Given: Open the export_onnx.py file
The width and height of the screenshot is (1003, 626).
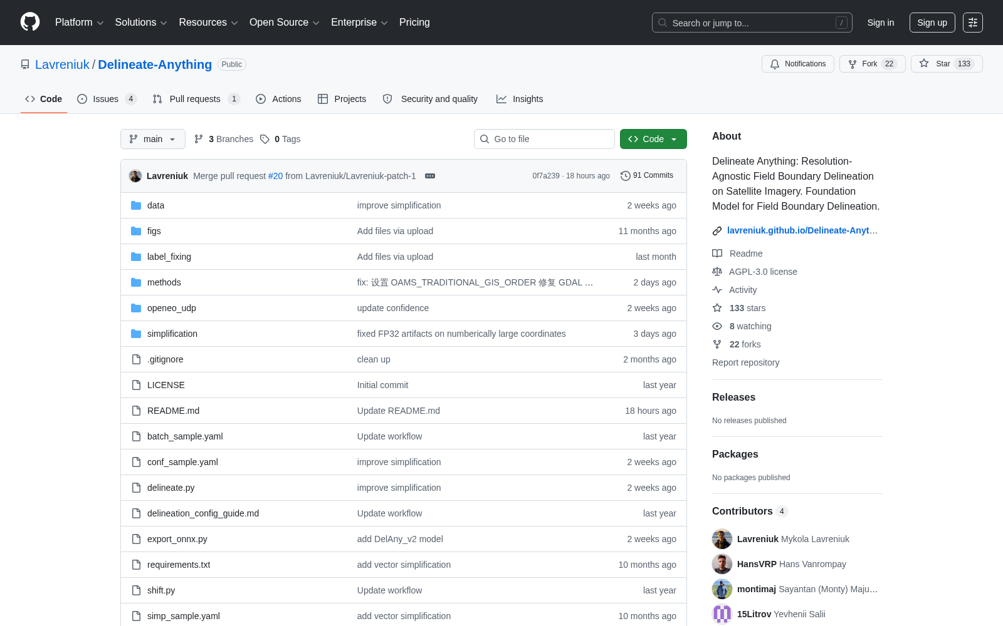Looking at the screenshot, I should (177, 539).
